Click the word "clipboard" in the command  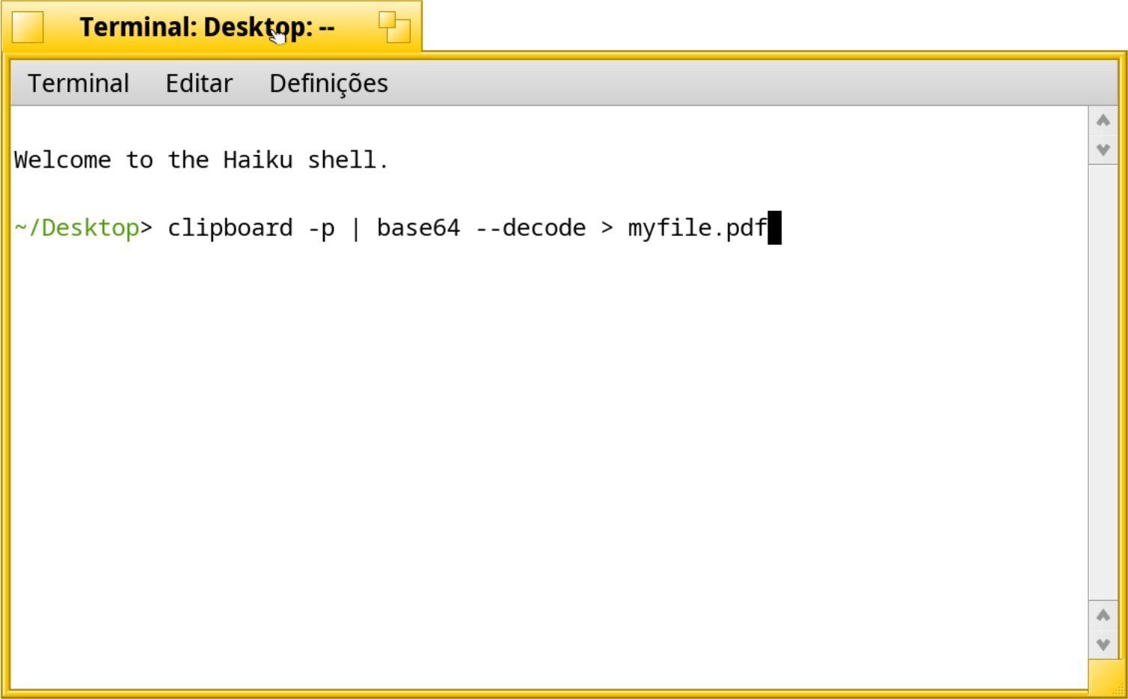click(230, 228)
